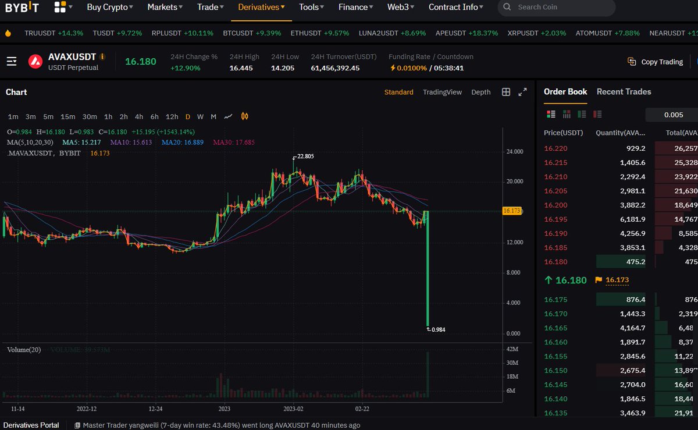The image size is (698, 430).
Task: Show asks-only order book view
Action: coord(597,114)
